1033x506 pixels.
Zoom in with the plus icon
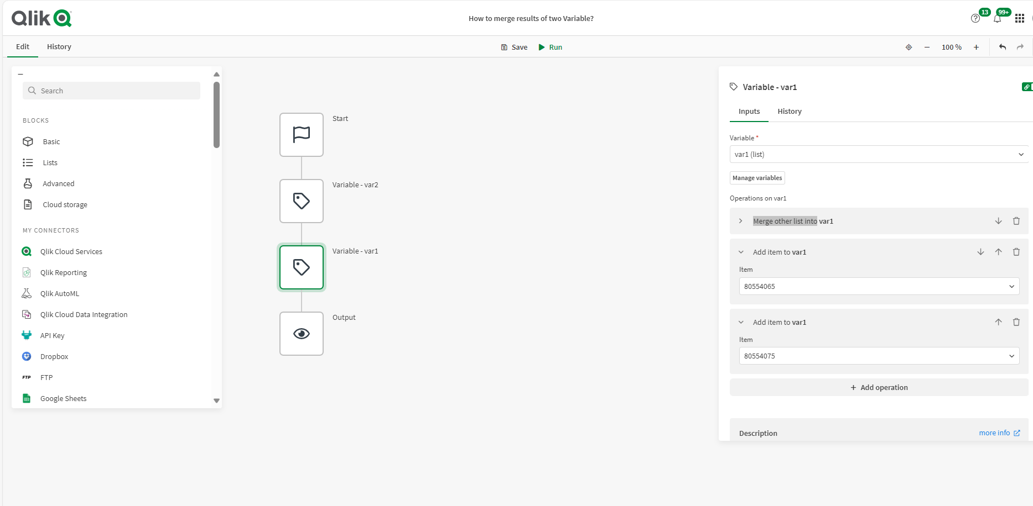(x=977, y=47)
